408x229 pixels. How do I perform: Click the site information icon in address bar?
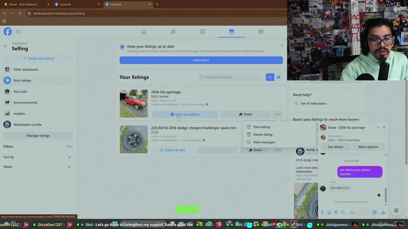(x=29, y=13)
